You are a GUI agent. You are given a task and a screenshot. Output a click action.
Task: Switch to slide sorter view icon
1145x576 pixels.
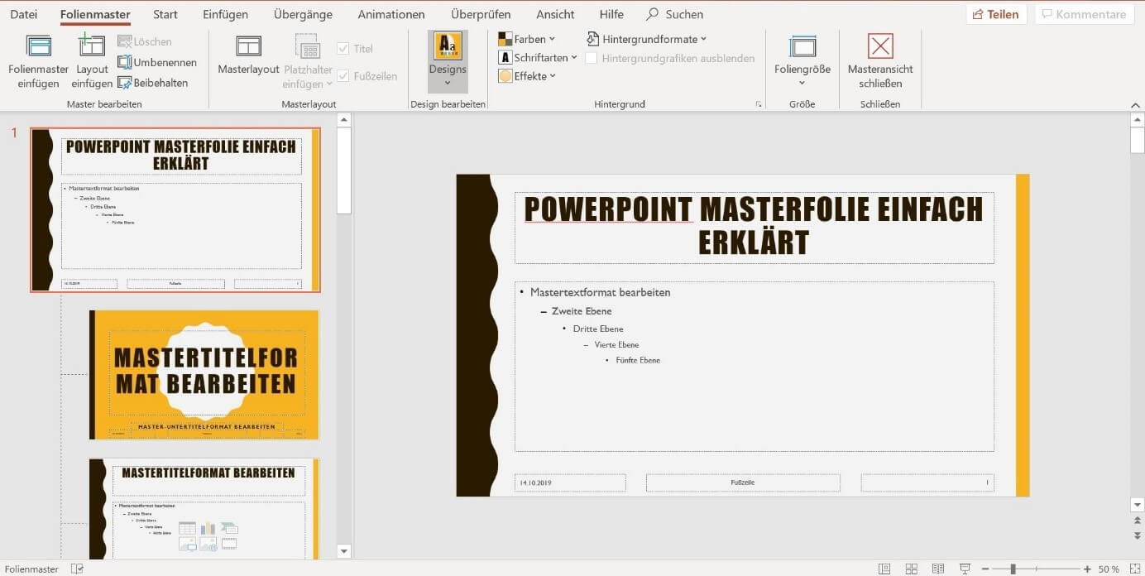(911, 569)
